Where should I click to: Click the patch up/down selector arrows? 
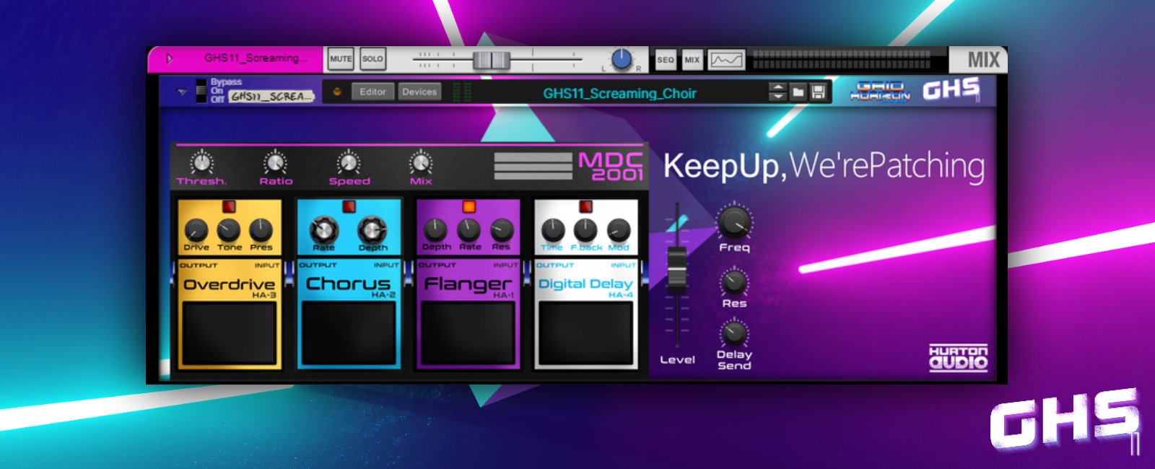pyautogui.click(x=777, y=92)
